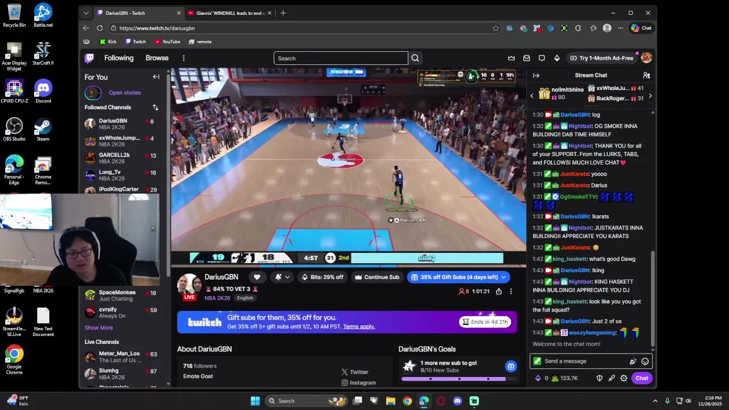Viewport: 729px width, 410px height.
Task: Collapse the Stream Chat panel
Action: pyautogui.click(x=536, y=75)
